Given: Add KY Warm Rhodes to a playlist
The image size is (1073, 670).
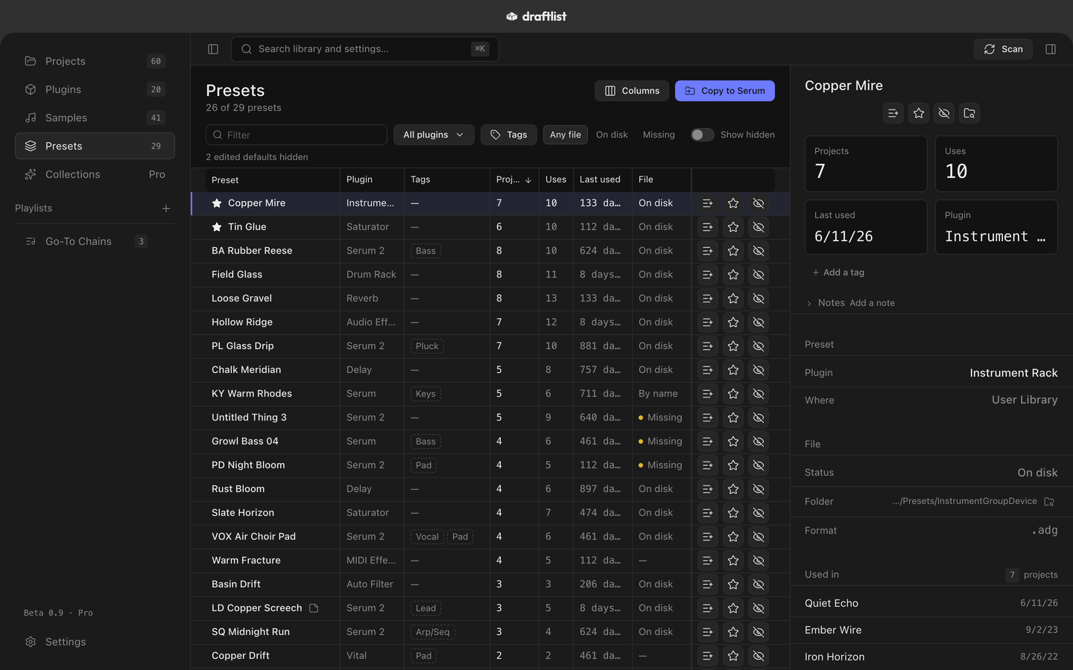Looking at the screenshot, I should coord(708,394).
